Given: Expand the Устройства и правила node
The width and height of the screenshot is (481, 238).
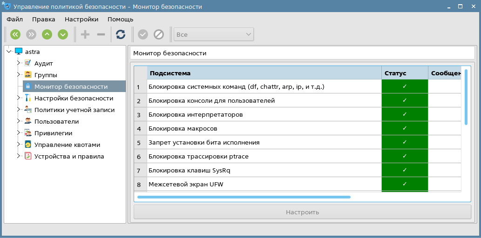Looking at the screenshot, I should (19, 156).
